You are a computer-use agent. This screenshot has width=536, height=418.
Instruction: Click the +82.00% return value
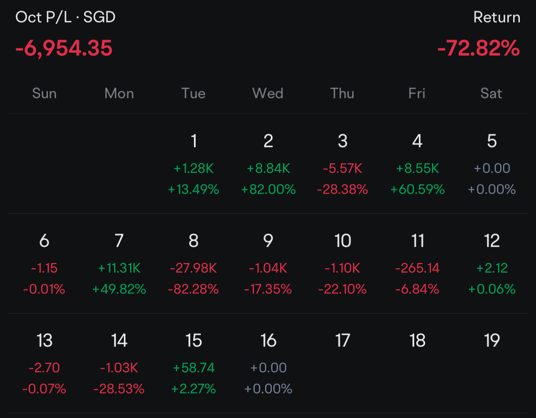point(268,189)
